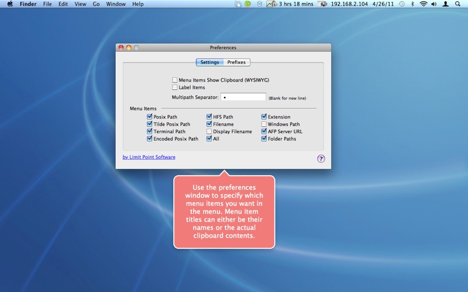Screen dimensions: 468x292
Task: Open the Bluetooth status menu
Action: (x=412, y=4)
